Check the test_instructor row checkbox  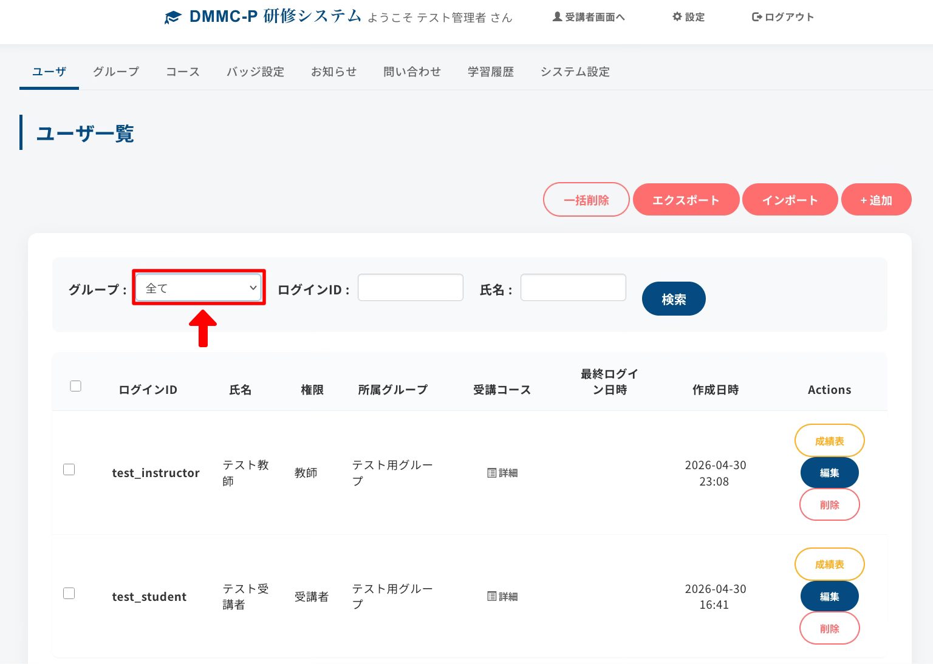[69, 470]
